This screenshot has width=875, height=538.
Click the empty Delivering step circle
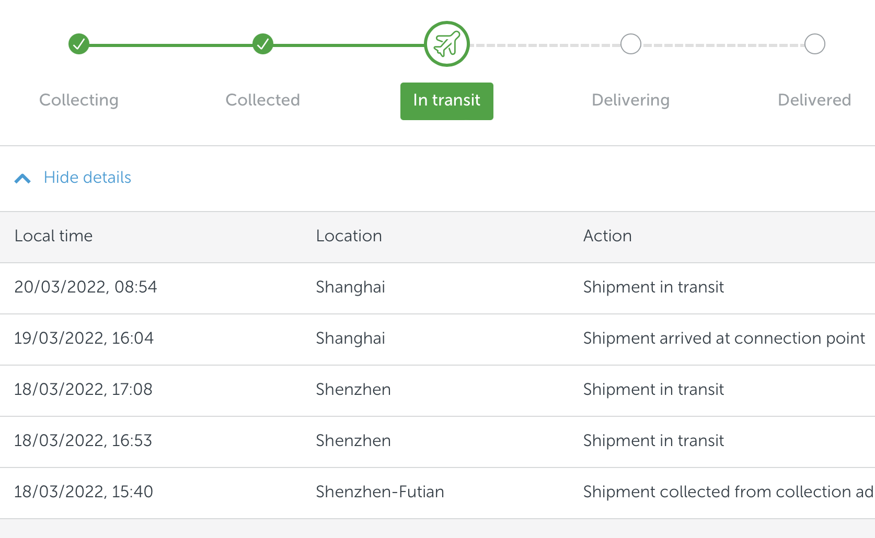coord(631,44)
